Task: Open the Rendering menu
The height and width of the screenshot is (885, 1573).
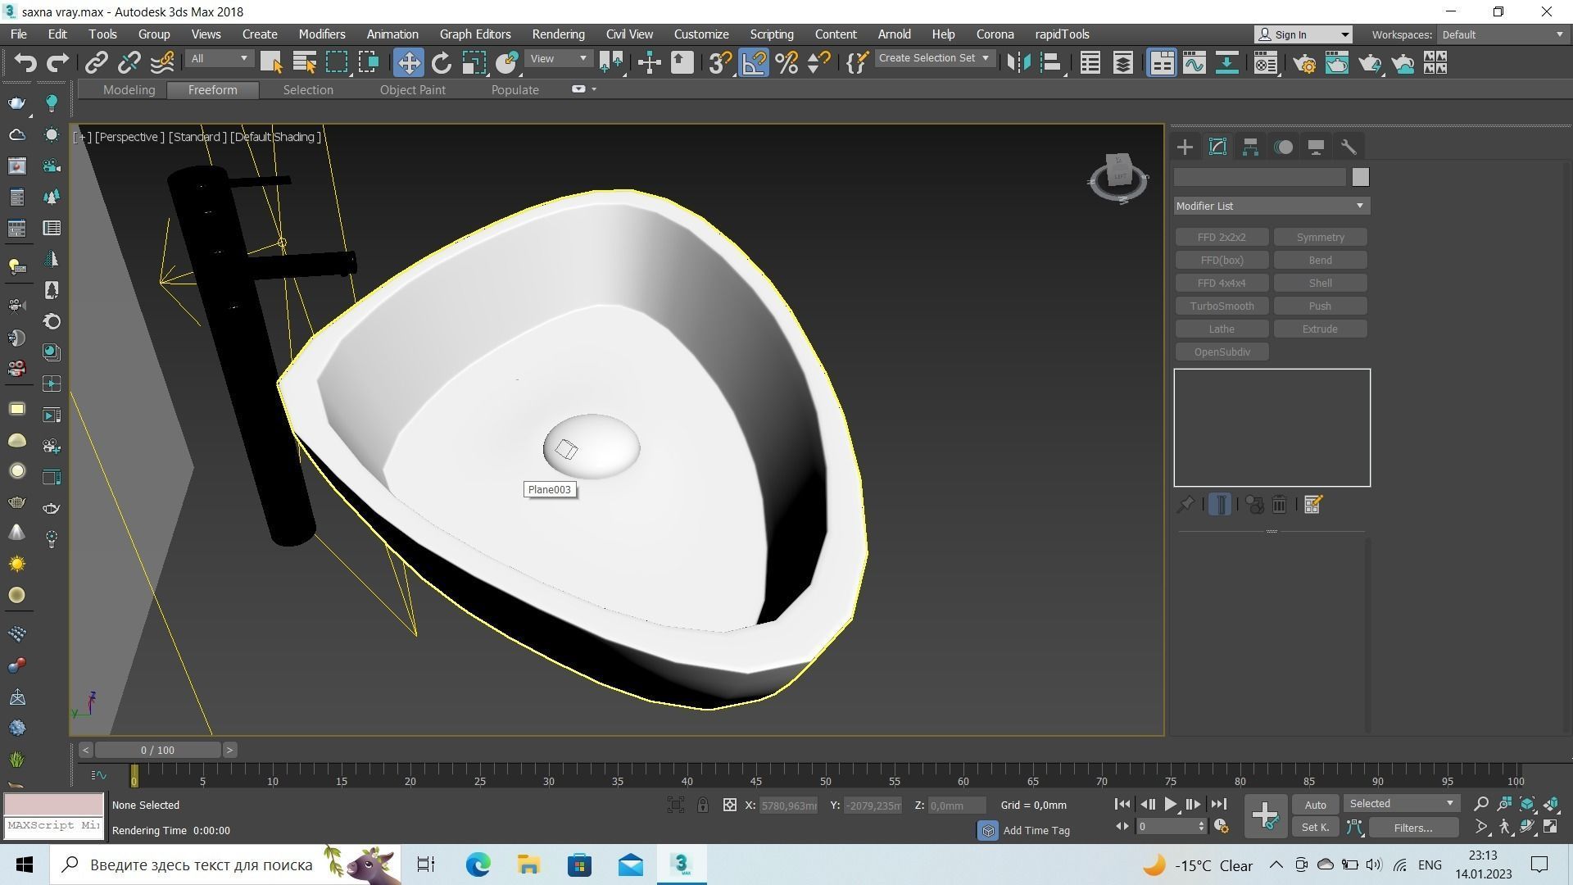Action: 558,34
